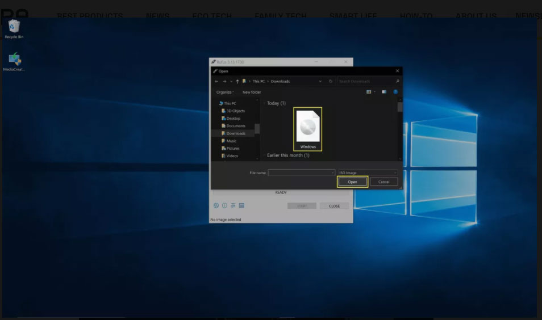Select Music in navigation tree
Viewport: 542px width, 320px height.
(229, 141)
